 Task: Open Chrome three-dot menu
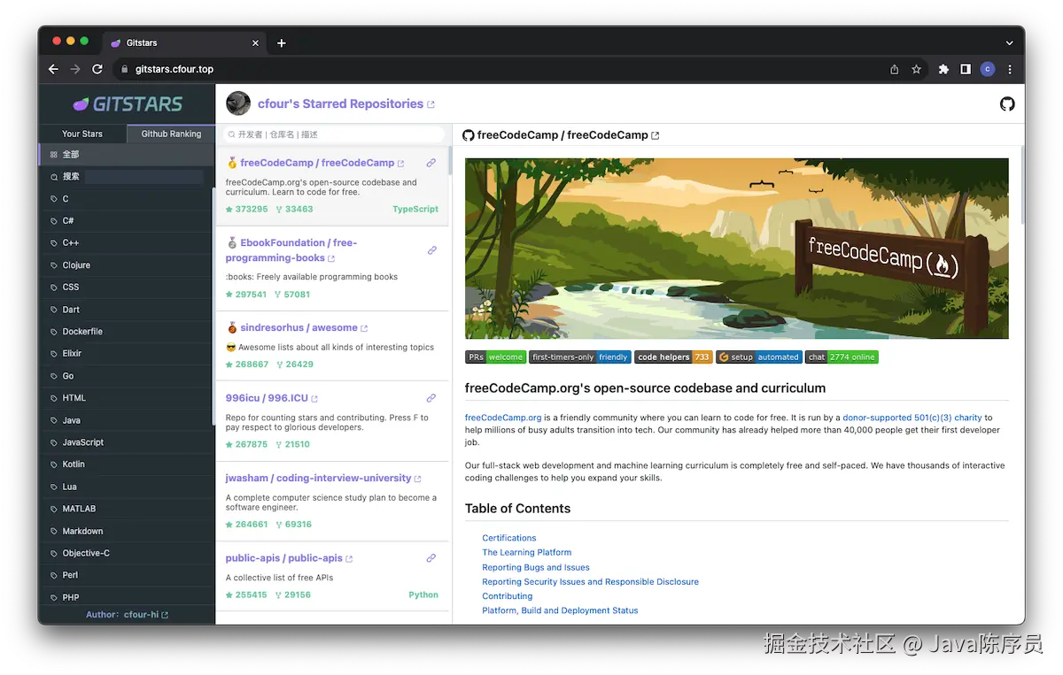point(1010,69)
